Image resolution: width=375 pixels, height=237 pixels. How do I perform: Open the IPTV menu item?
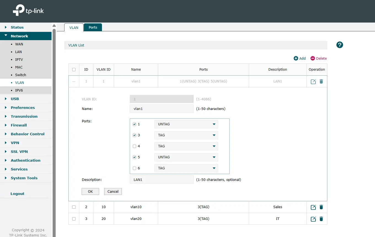(19, 59)
